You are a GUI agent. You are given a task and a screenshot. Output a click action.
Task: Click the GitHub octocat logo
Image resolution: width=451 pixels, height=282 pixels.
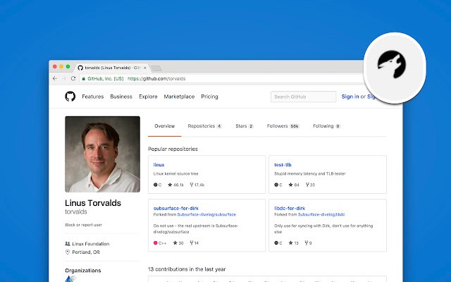click(70, 97)
